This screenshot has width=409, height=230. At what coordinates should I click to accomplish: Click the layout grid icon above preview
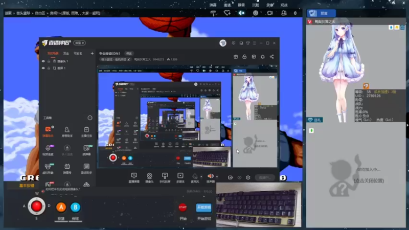254,57
